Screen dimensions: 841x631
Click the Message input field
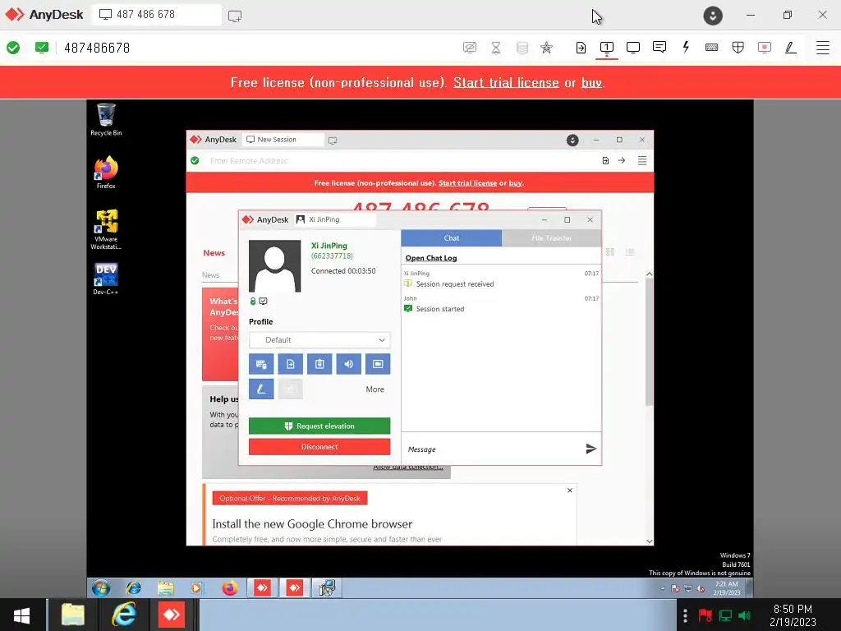[491, 449]
